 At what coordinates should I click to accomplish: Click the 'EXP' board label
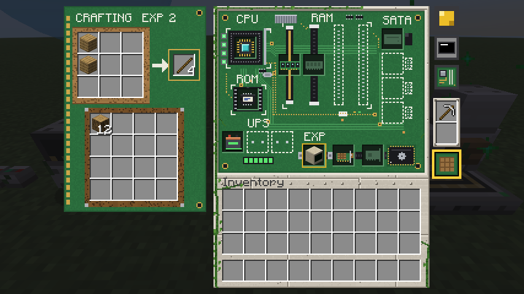pos(314,137)
